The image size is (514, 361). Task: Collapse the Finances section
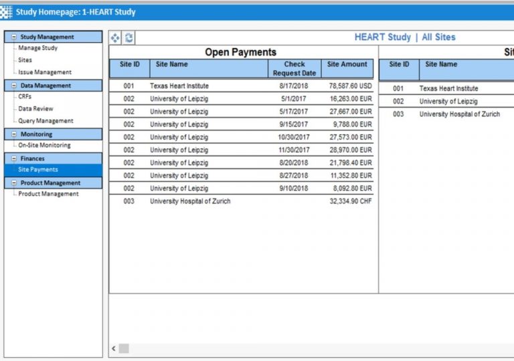[14, 158]
